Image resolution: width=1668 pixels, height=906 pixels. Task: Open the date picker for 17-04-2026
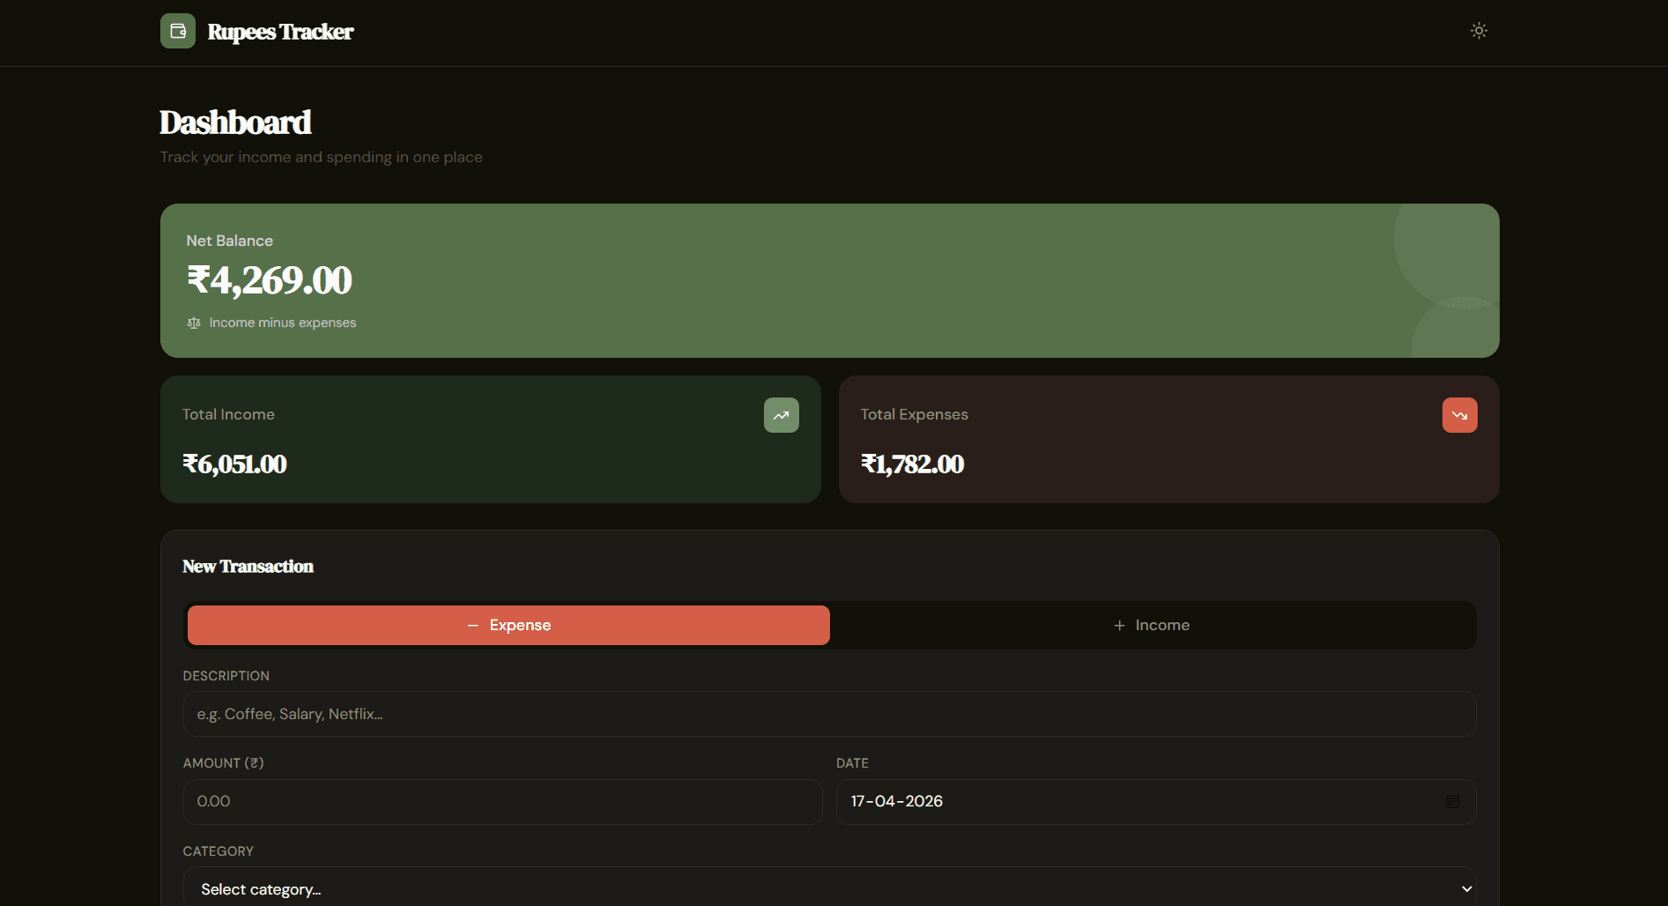point(1154,801)
